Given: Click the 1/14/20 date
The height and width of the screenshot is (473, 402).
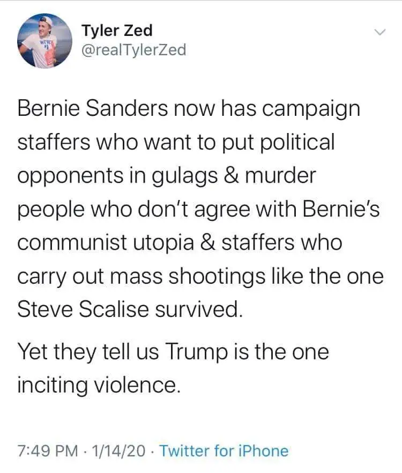Looking at the screenshot, I should click(x=118, y=451).
